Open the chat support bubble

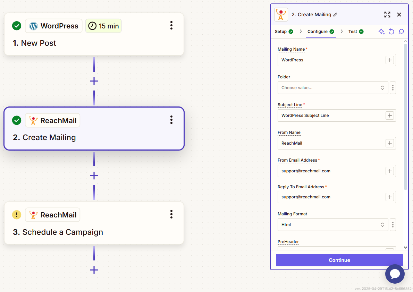click(395, 274)
